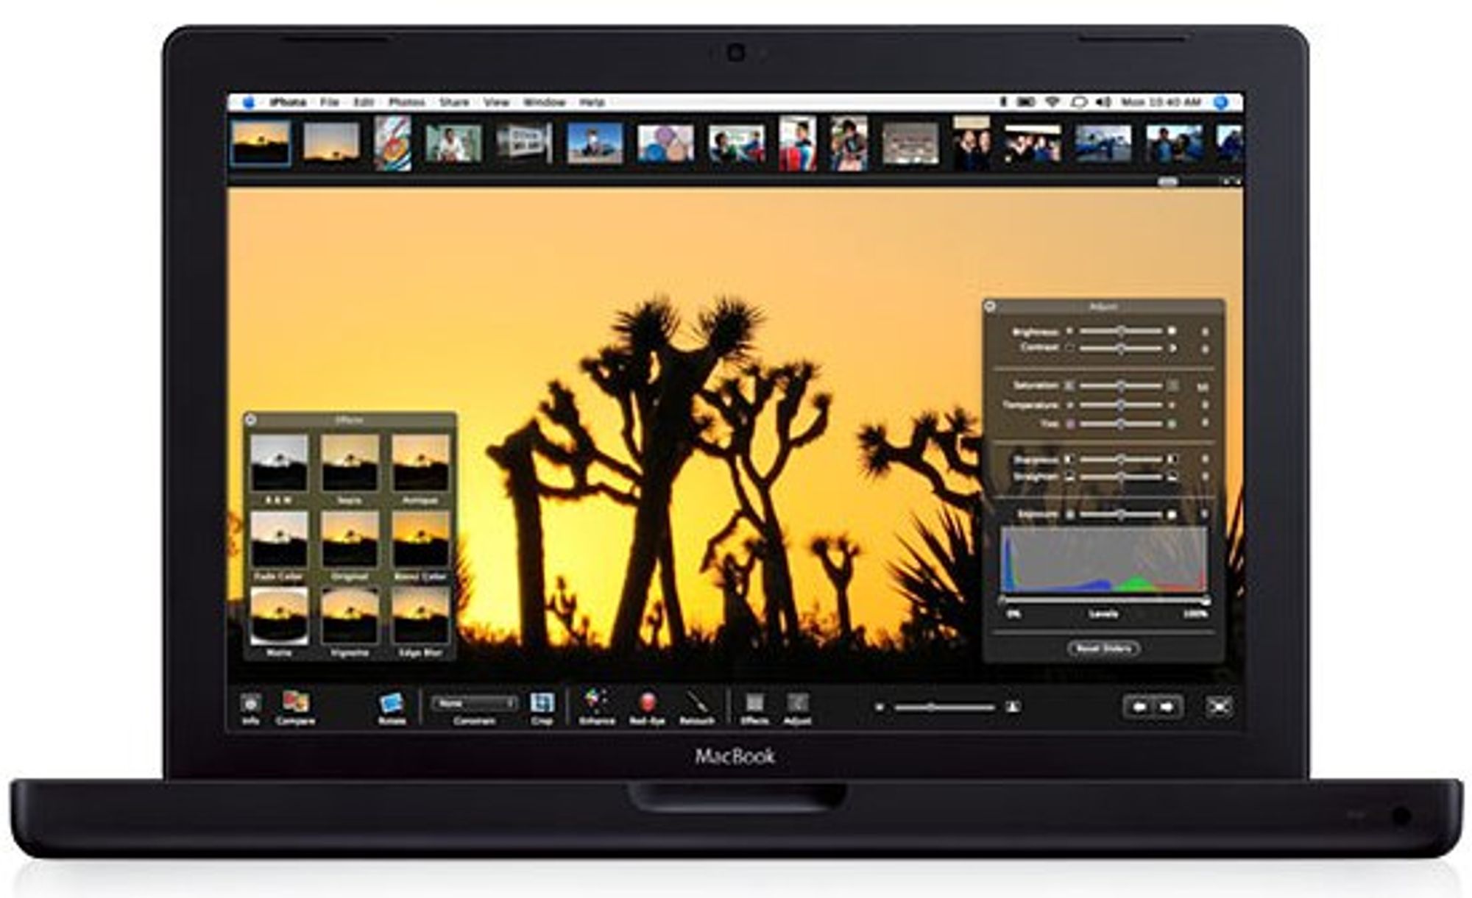The height and width of the screenshot is (898, 1472).
Task: Open the Edit menu
Action: (x=364, y=102)
